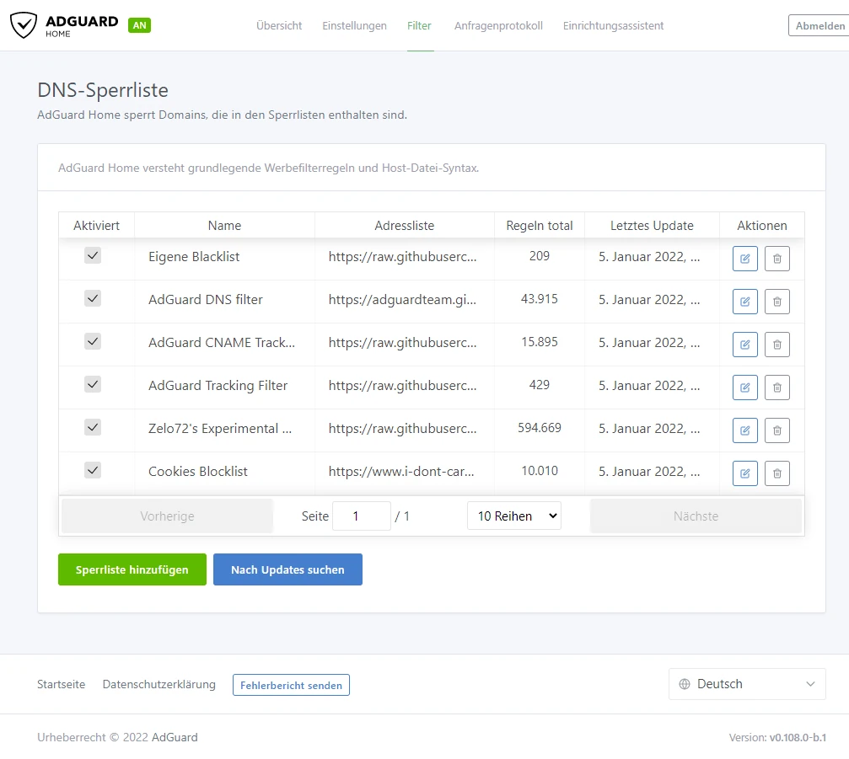The image size is (849, 759).
Task: Uncheck the Cookies Blocklist checkbox
Action: click(93, 470)
